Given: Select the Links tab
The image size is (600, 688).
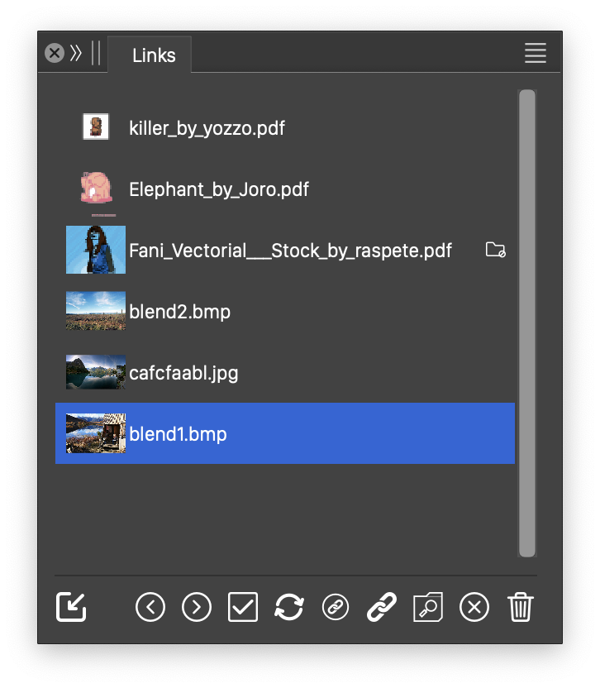Looking at the screenshot, I should click(x=154, y=55).
